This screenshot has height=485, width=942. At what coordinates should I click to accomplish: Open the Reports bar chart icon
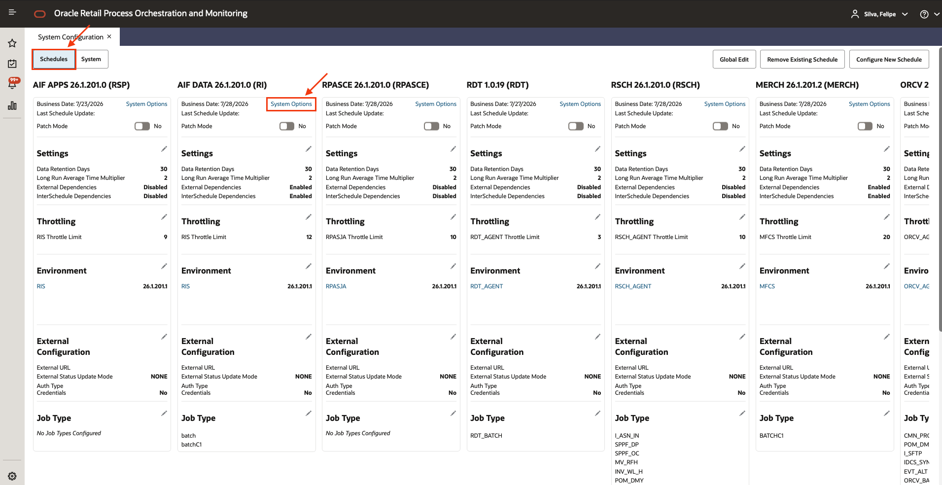[x=12, y=105]
